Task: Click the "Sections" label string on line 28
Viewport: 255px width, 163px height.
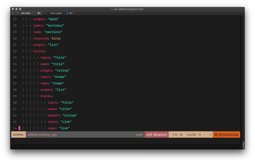Action: point(55,26)
